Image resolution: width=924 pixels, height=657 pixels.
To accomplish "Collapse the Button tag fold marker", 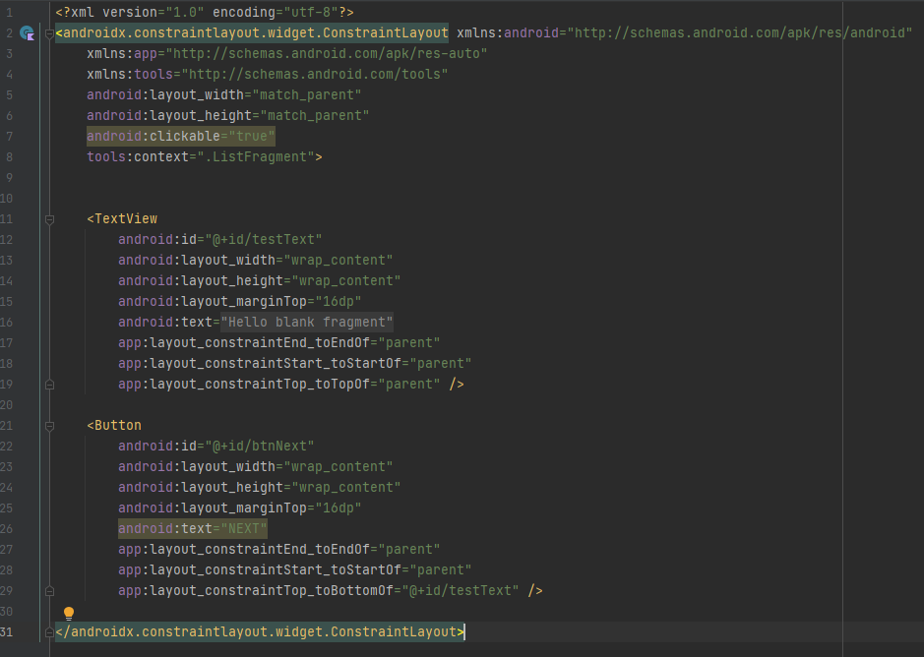I will coord(49,426).
